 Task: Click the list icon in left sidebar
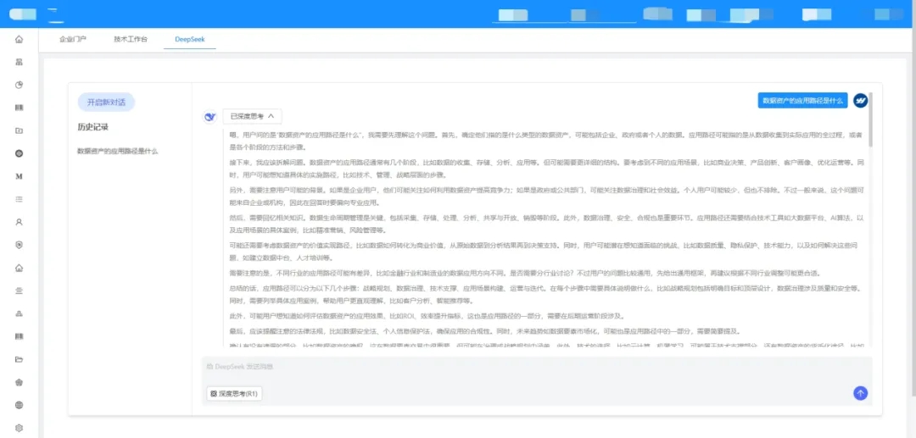[x=19, y=199]
